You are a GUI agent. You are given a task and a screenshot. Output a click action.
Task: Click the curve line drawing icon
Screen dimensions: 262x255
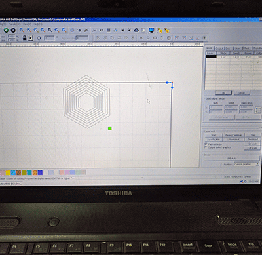(94, 30)
